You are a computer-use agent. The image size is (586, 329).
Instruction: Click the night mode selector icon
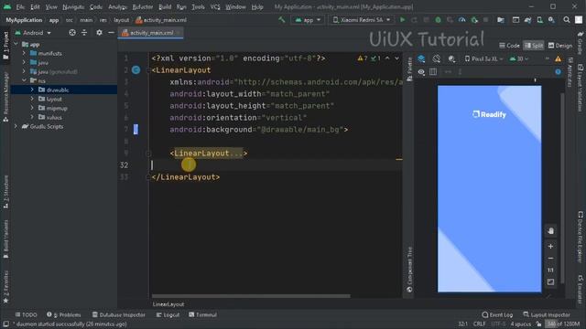coord(451,58)
